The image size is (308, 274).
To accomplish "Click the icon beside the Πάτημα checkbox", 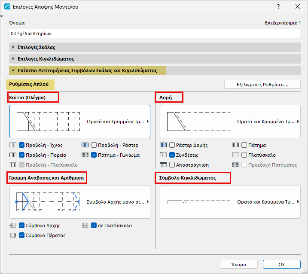I will click(235, 145).
